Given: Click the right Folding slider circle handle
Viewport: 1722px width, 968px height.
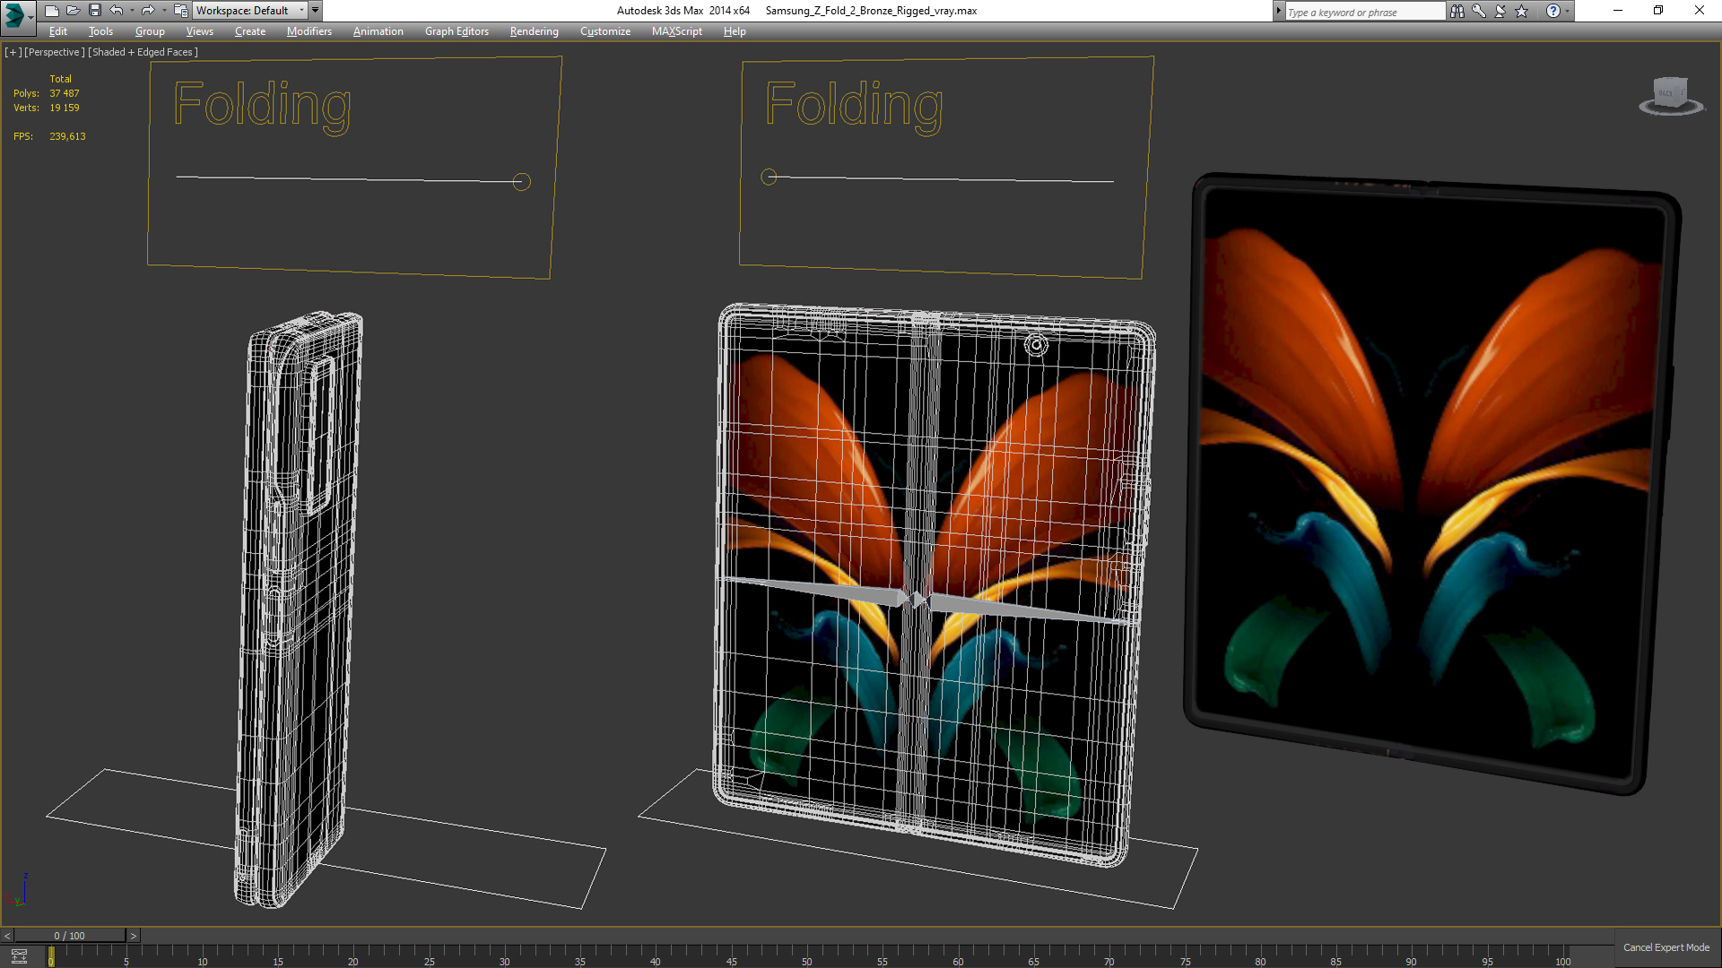Looking at the screenshot, I should click(x=769, y=177).
